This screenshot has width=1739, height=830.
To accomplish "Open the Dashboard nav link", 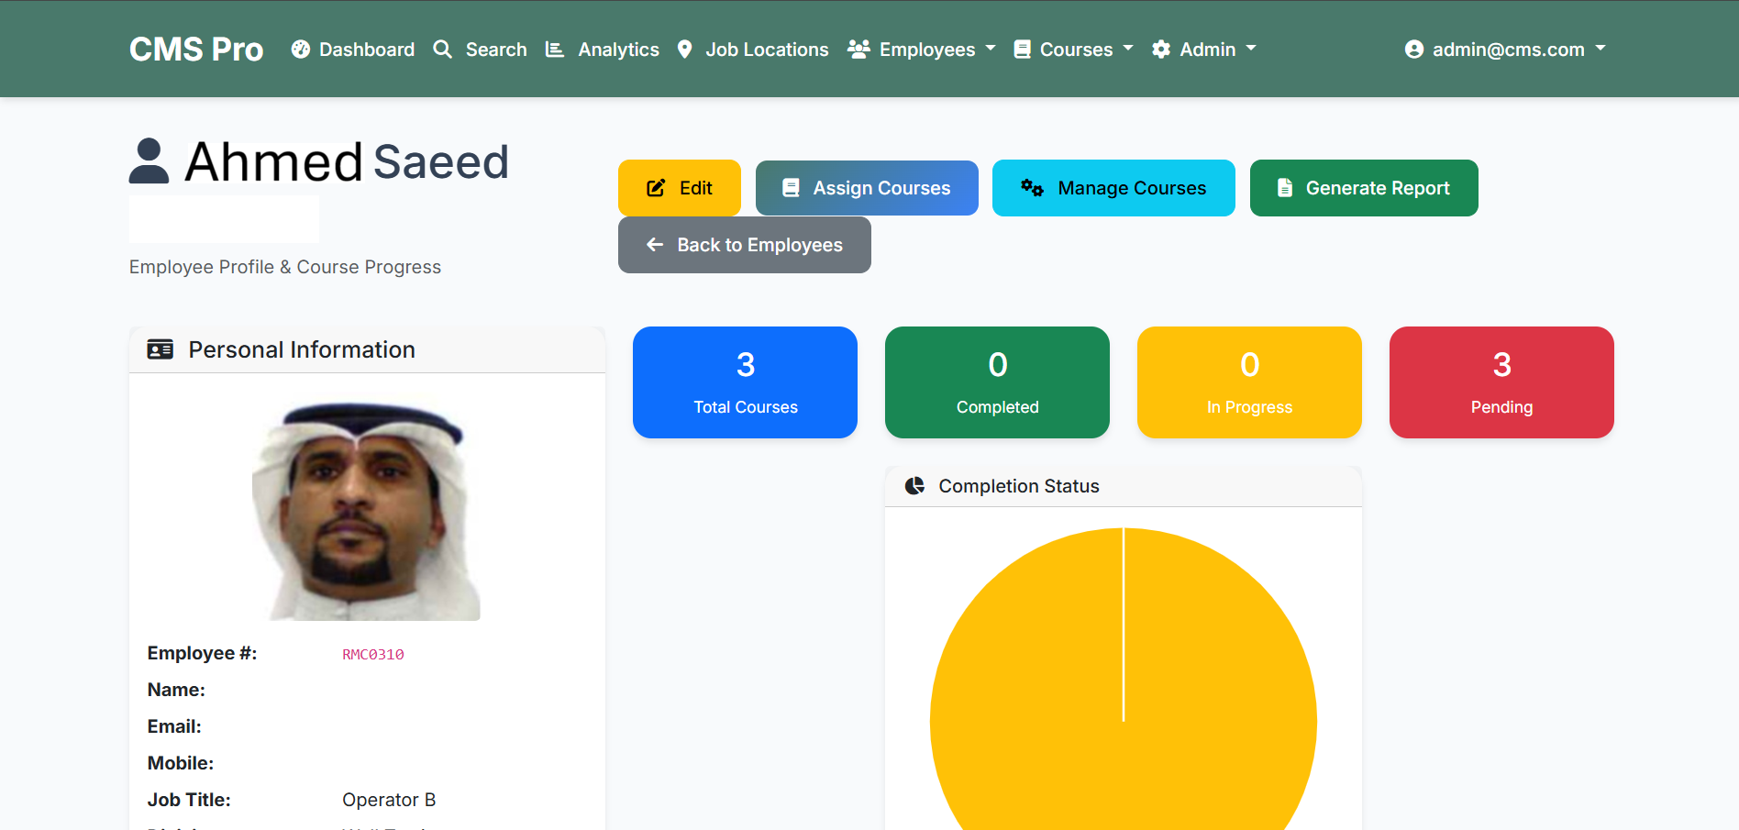I will click(353, 50).
